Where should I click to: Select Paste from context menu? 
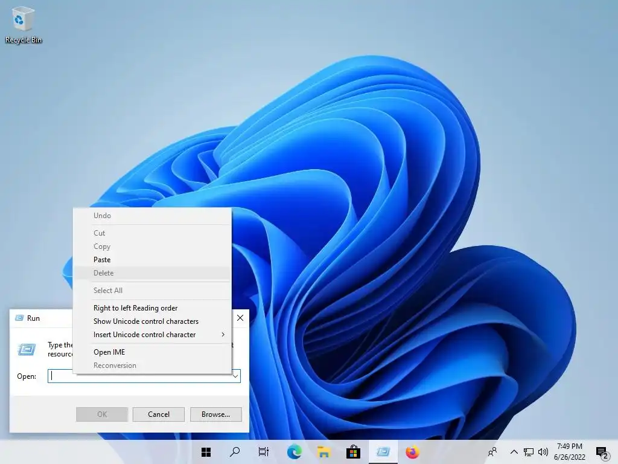pos(152,260)
